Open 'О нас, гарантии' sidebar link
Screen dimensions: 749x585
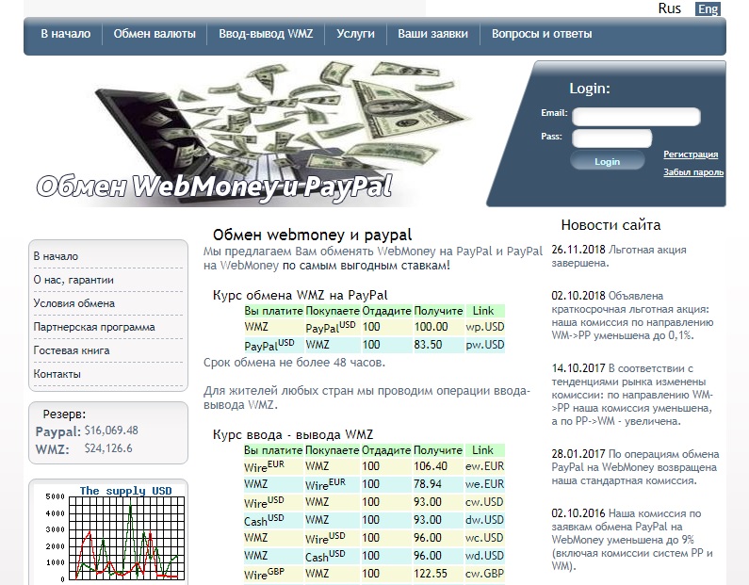coord(73,280)
